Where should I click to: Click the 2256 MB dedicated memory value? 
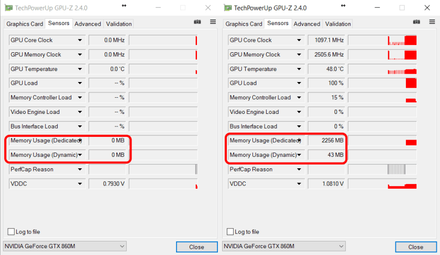pyautogui.click(x=326, y=141)
